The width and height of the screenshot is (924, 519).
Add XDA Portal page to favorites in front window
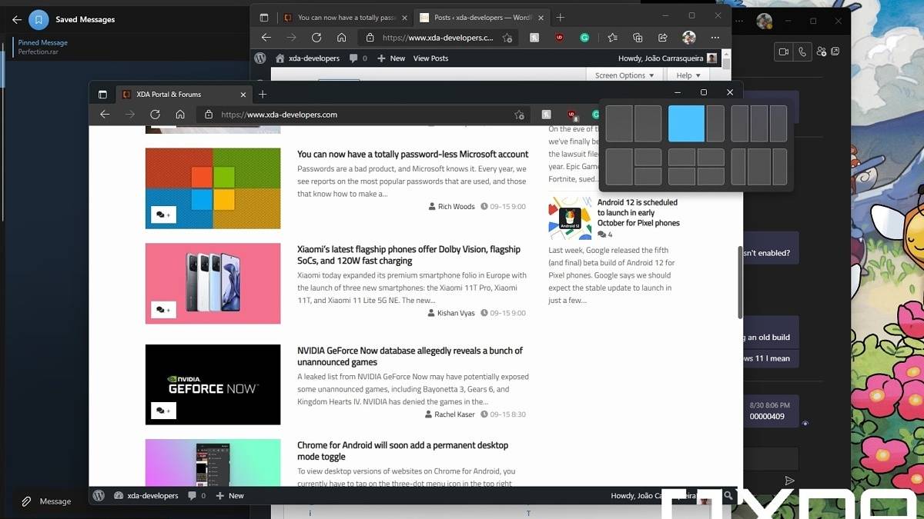coord(519,115)
